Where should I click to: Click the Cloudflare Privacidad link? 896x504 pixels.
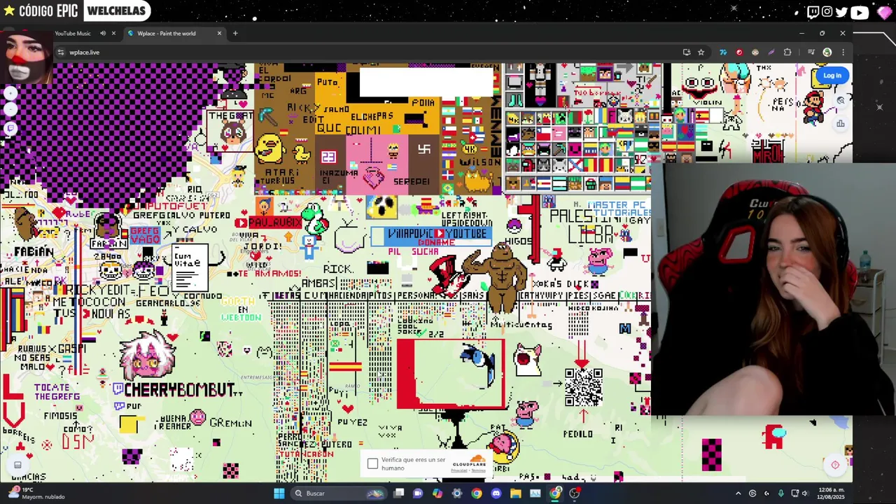click(x=459, y=470)
